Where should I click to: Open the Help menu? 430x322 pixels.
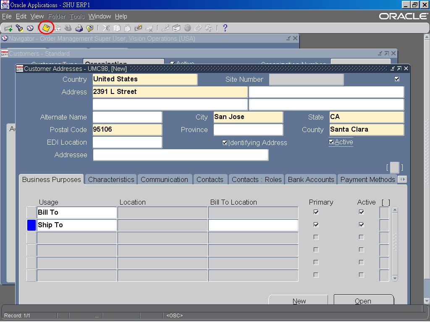121,16
